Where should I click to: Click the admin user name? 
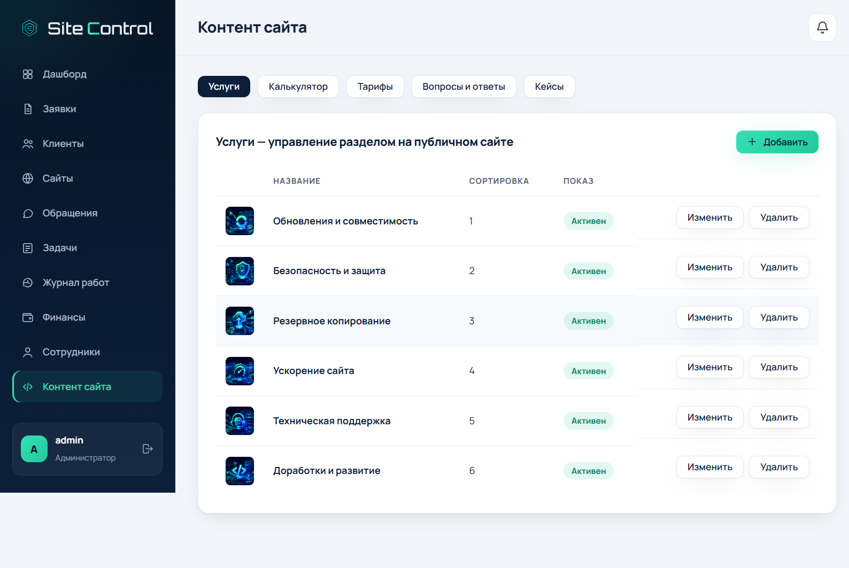coord(70,440)
